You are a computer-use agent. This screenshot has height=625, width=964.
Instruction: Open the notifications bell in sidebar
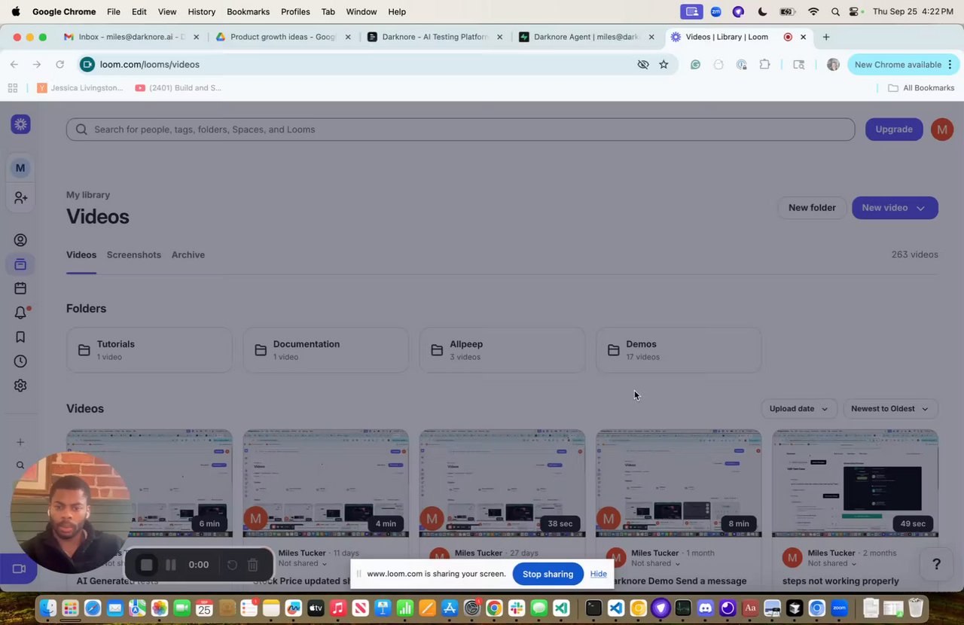coord(20,312)
